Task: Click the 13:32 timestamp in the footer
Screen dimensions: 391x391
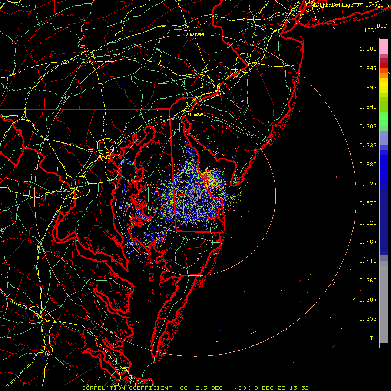Action: pyautogui.click(x=299, y=388)
